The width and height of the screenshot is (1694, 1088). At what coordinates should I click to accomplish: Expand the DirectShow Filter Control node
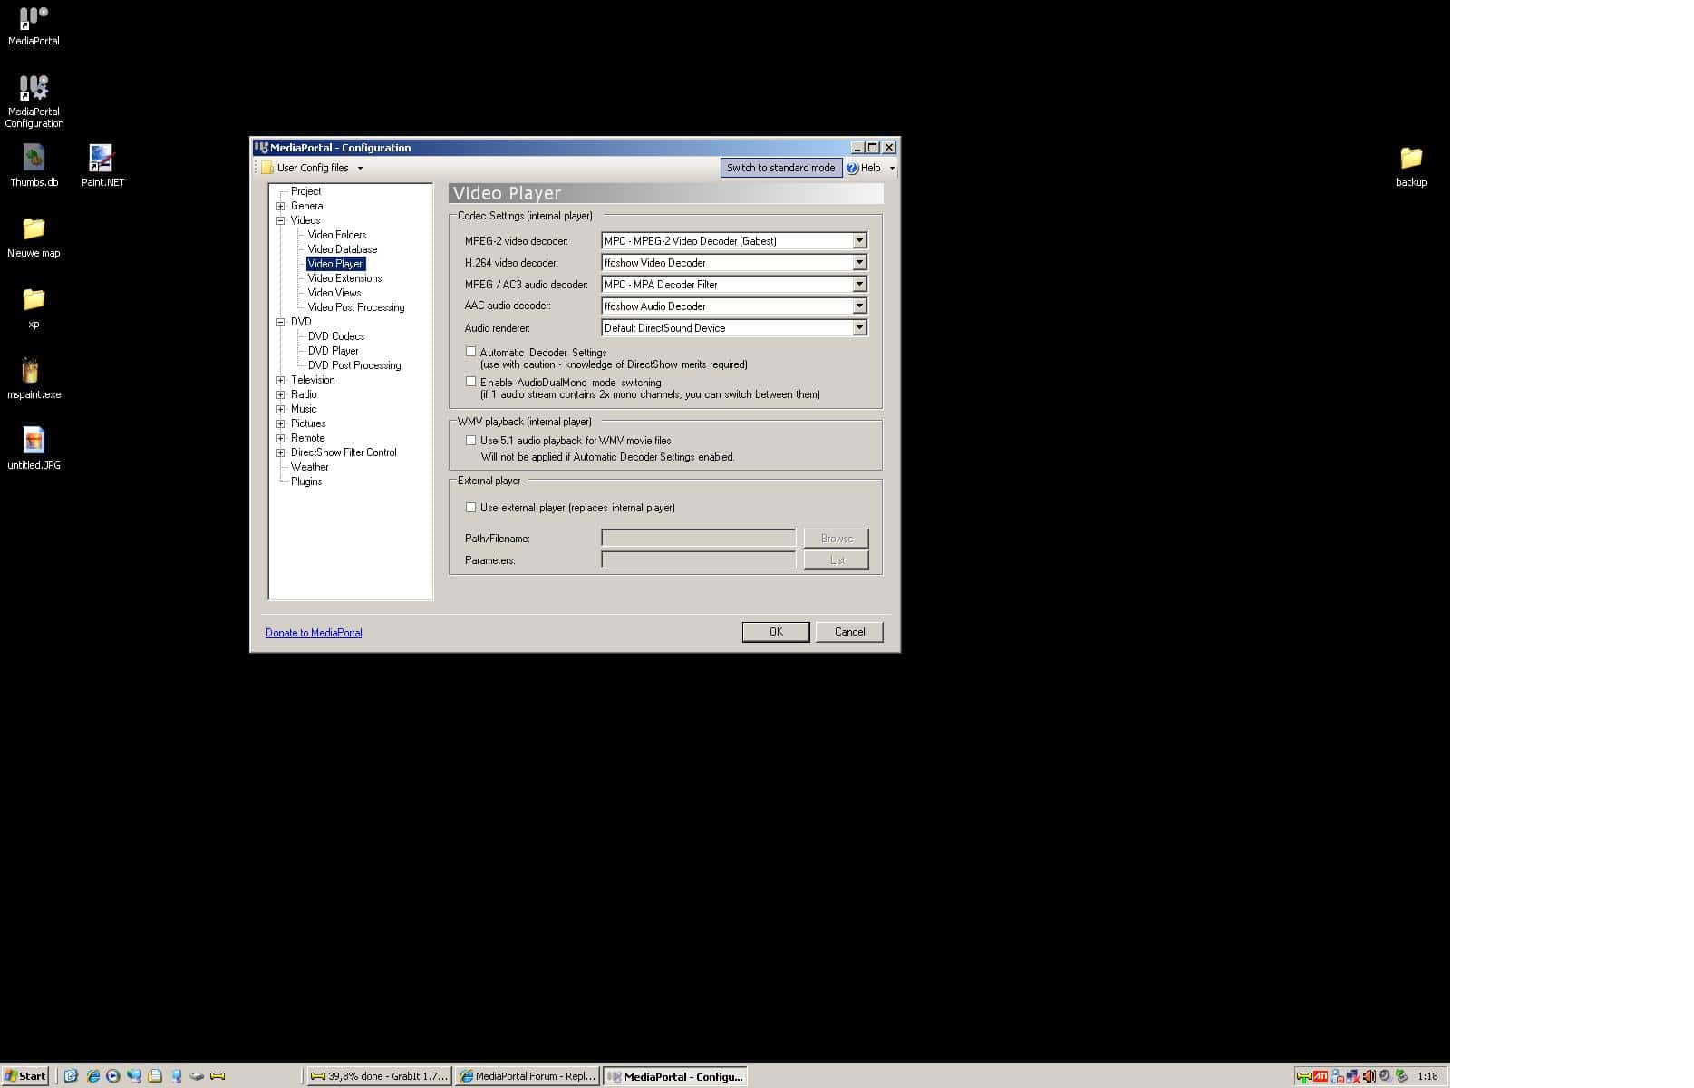pos(281,452)
